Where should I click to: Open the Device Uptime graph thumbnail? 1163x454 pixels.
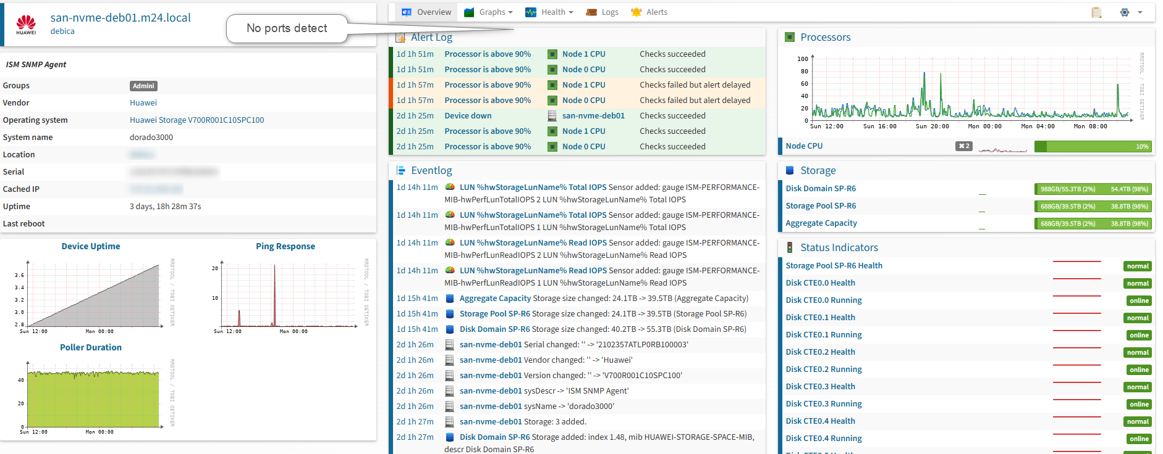click(93, 295)
